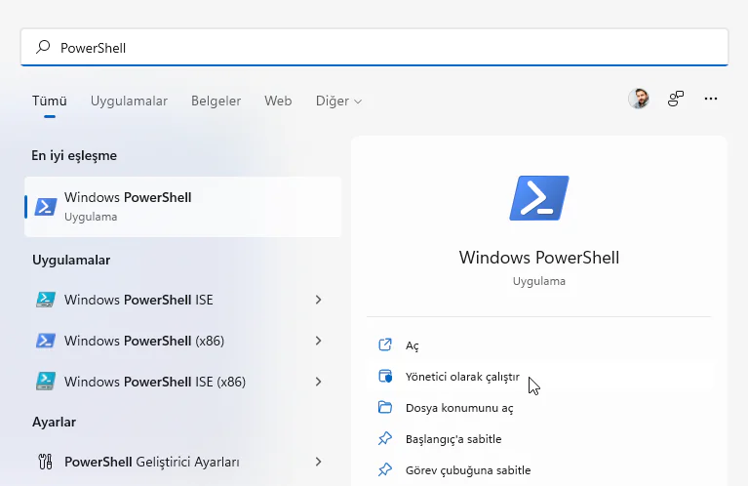Click the Windows PowerShell ISE (x86) icon
The height and width of the screenshot is (486, 748).
coord(45,381)
